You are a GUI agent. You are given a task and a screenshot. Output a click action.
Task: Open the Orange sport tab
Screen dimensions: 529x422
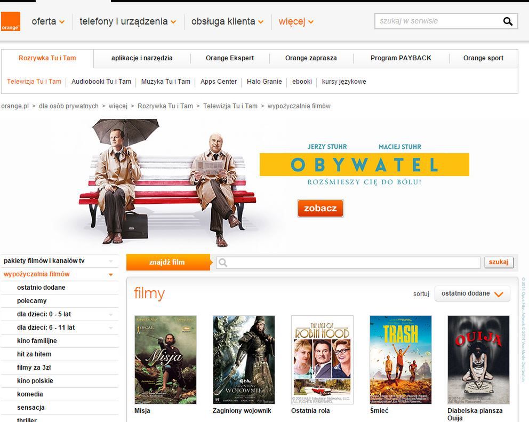483,58
